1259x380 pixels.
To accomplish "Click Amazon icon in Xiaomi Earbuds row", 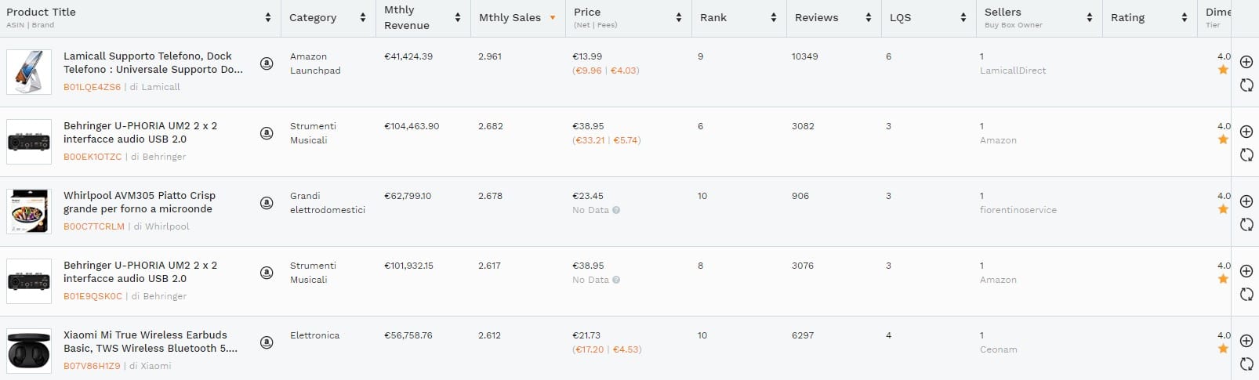I will click(267, 342).
